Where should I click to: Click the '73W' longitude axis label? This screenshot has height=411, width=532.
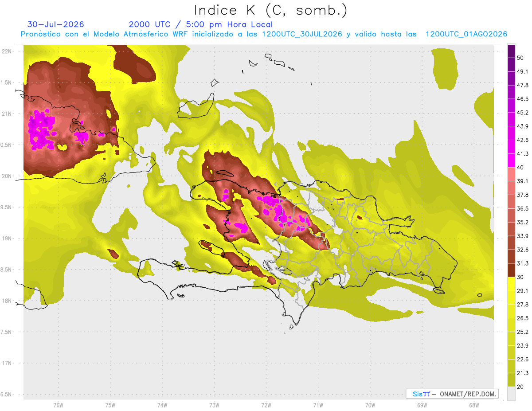coord(214,405)
